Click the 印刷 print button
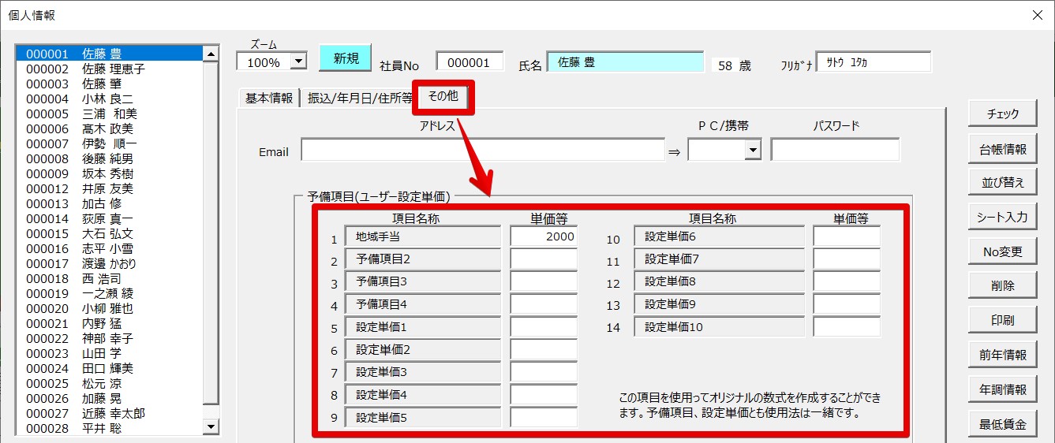Viewport: 1055px width, 443px height. pos(1002,321)
